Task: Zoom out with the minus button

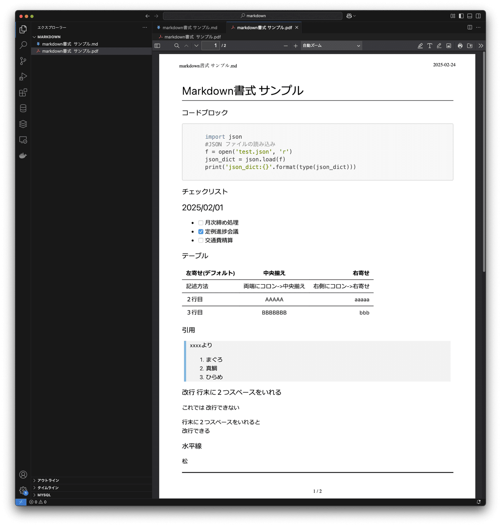Action: click(286, 46)
